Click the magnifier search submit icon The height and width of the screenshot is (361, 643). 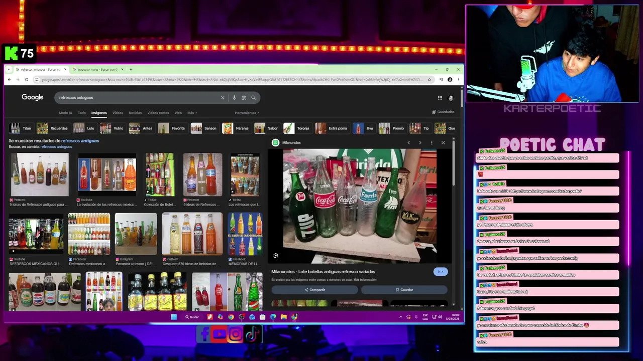(x=253, y=98)
